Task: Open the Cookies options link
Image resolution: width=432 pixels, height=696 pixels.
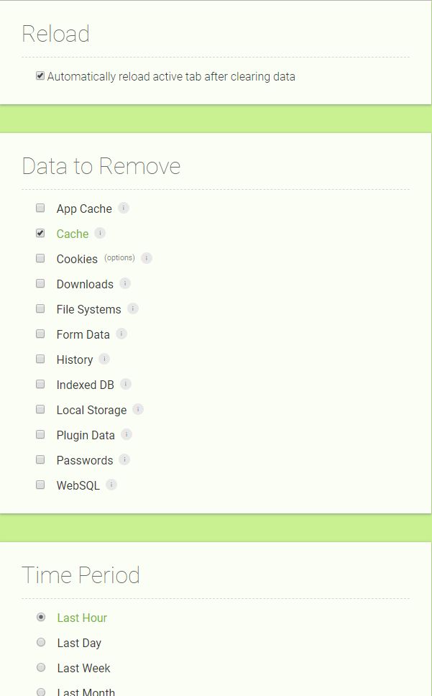Action: coord(119,257)
